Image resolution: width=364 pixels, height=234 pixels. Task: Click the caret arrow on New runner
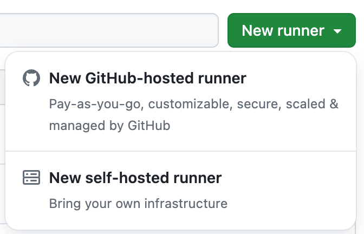[337, 31]
